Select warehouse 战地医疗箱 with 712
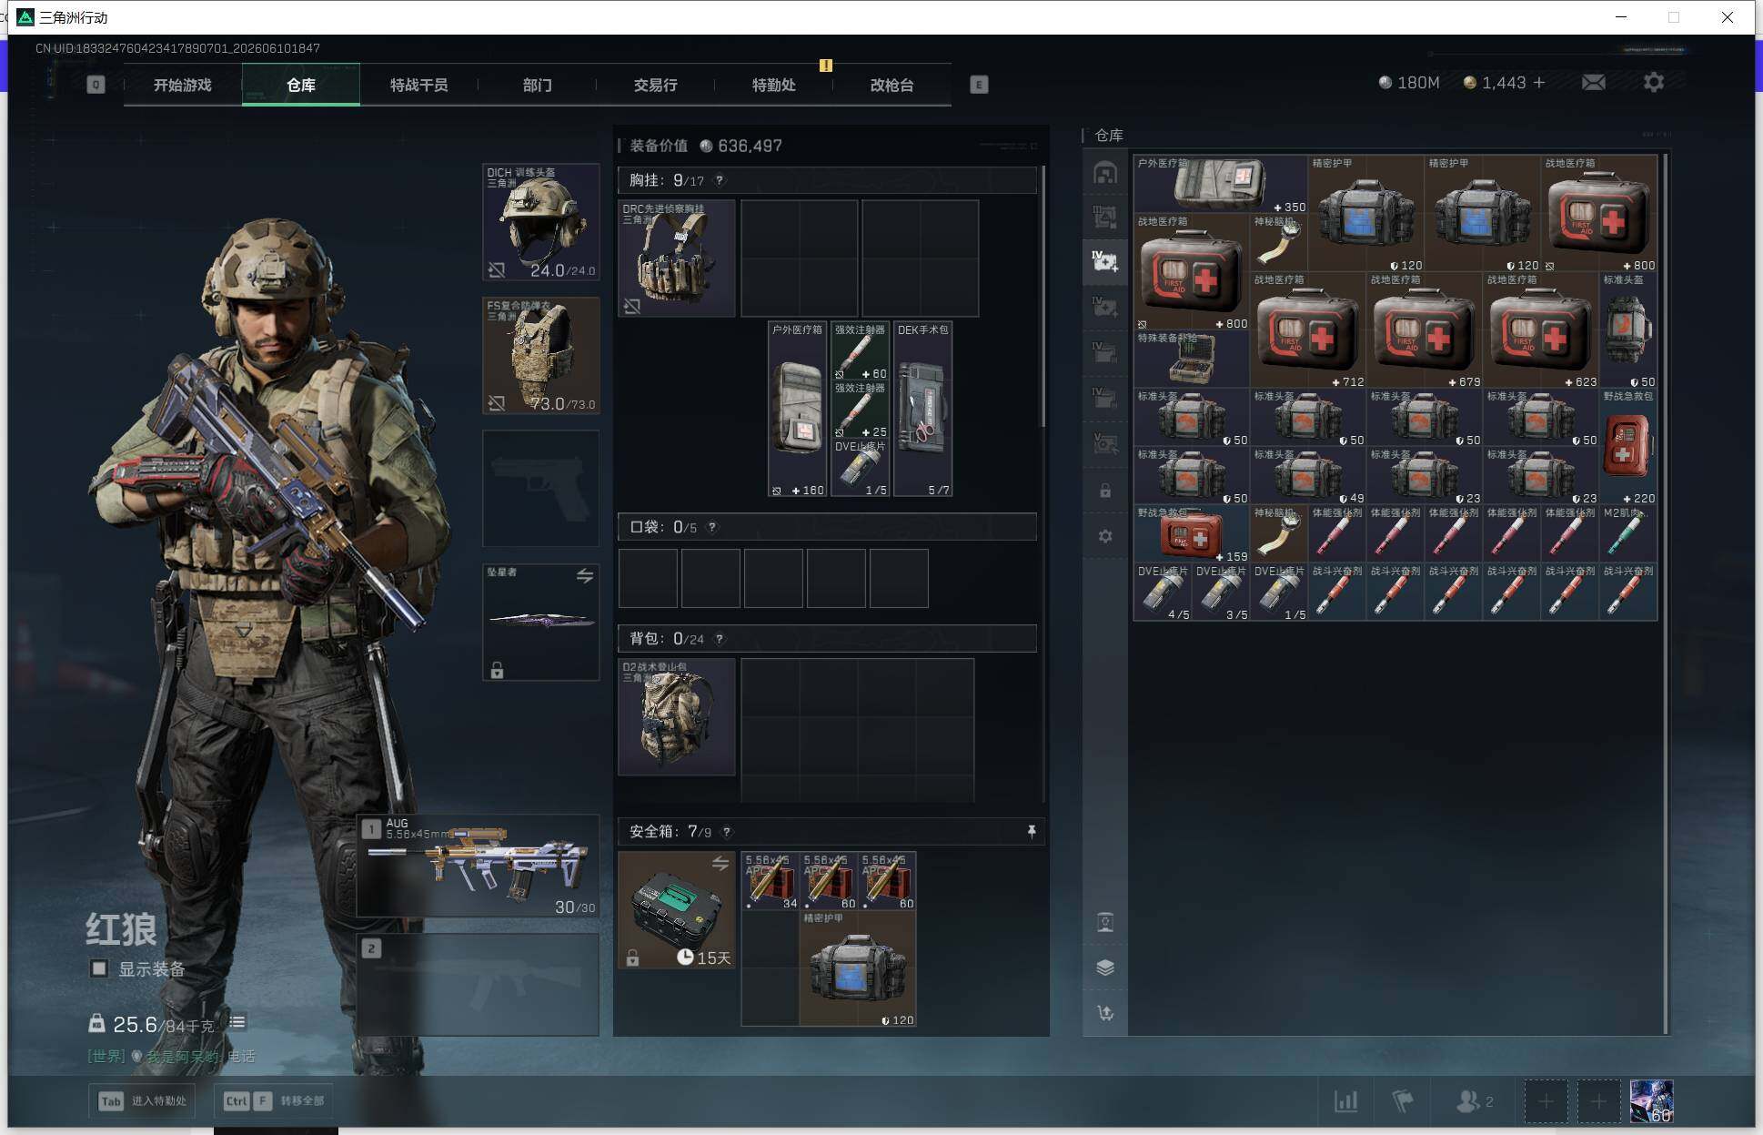Image resolution: width=1763 pixels, height=1135 pixels. [1308, 330]
